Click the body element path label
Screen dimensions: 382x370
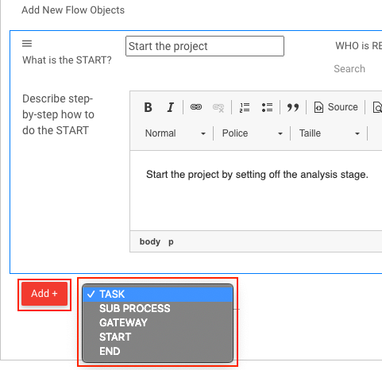(150, 241)
